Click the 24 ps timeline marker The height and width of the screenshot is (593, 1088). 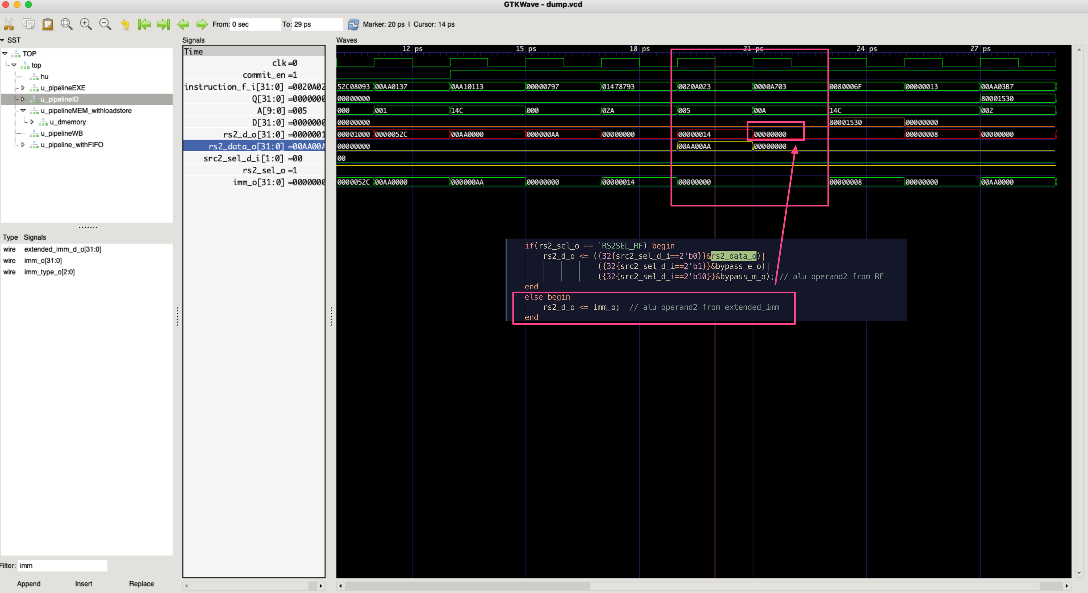(x=866, y=49)
